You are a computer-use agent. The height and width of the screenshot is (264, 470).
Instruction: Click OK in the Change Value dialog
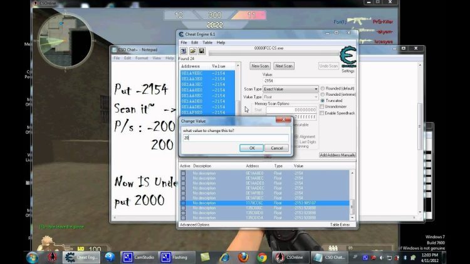(252, 148)
